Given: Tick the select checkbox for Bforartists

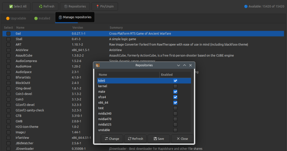Looking at the screenshot, I should 8,77.
